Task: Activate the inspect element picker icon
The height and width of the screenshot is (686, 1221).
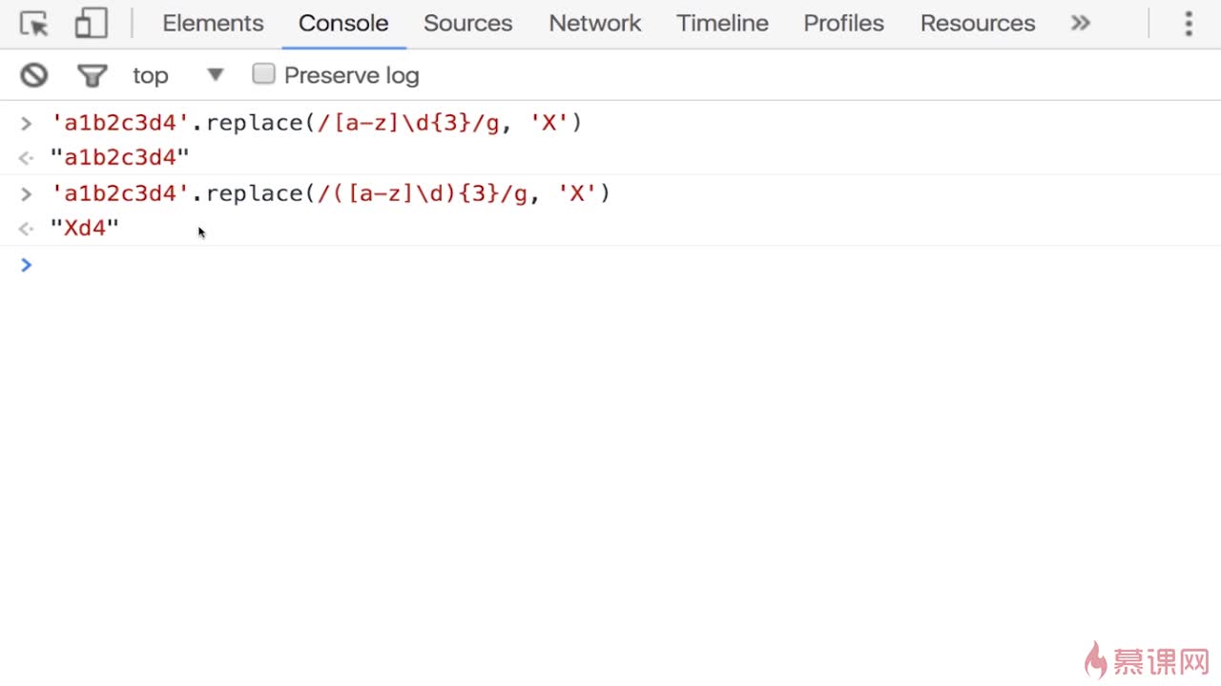Action: [x=34, y=24]
